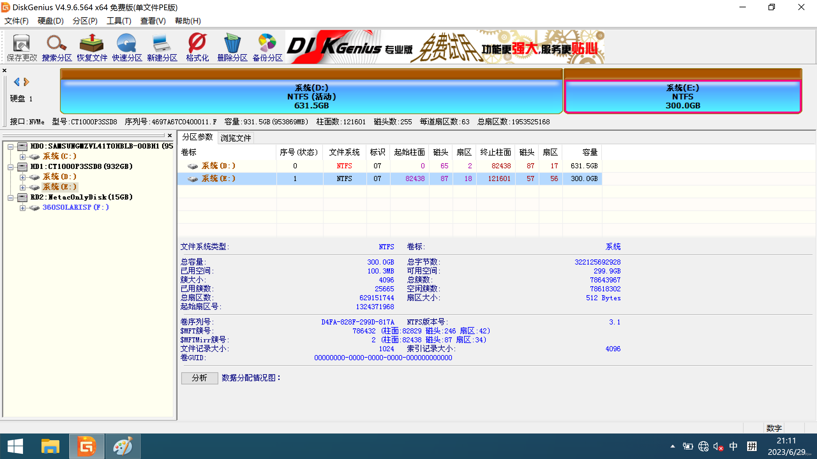Click the 分析 analyze button
Image resolution: width=817 pixels, height=459 pixels.
[199, 378]
